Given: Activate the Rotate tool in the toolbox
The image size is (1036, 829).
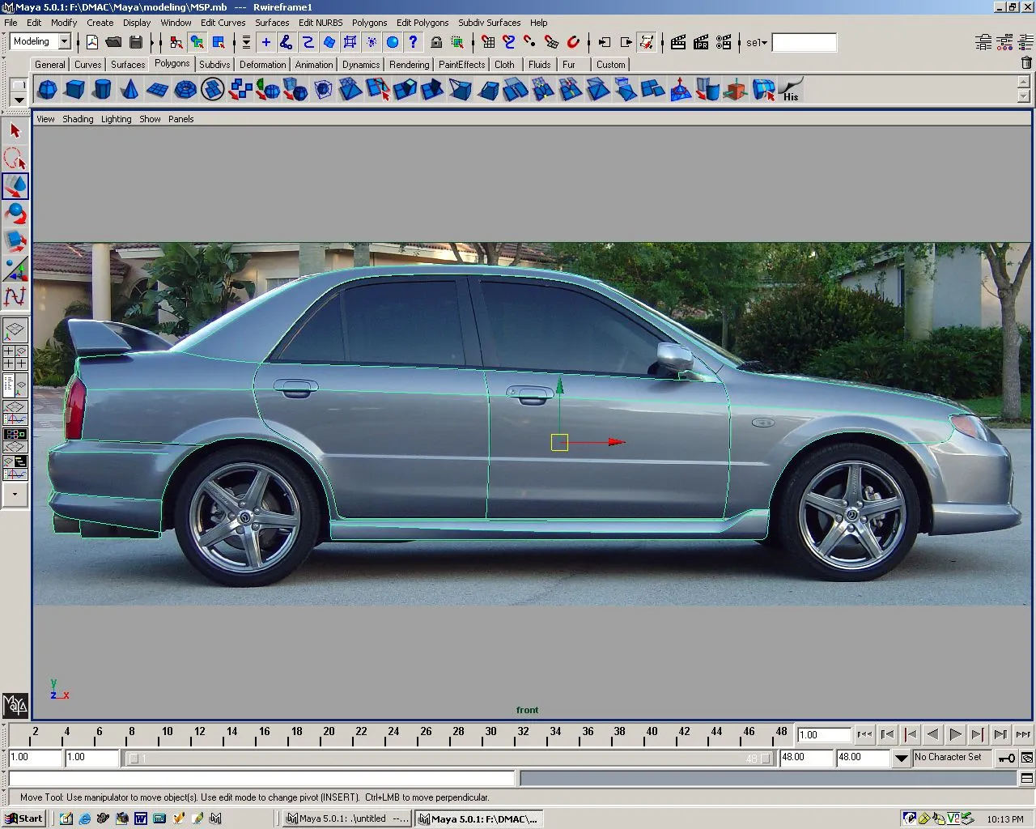Looking at the screenshot, I should (15, 214).
